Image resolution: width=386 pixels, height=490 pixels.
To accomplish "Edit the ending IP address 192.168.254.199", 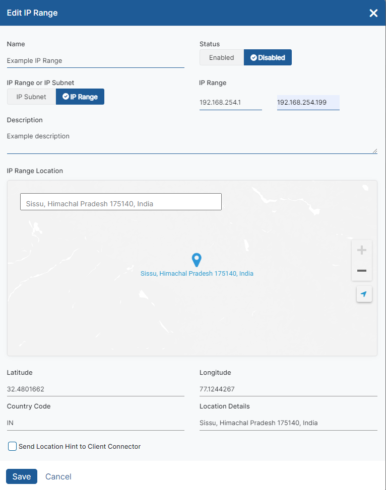I will coord(308,103).
